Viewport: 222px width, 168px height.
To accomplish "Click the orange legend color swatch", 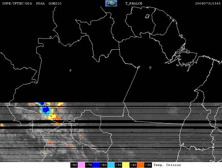I will [140, 165].
